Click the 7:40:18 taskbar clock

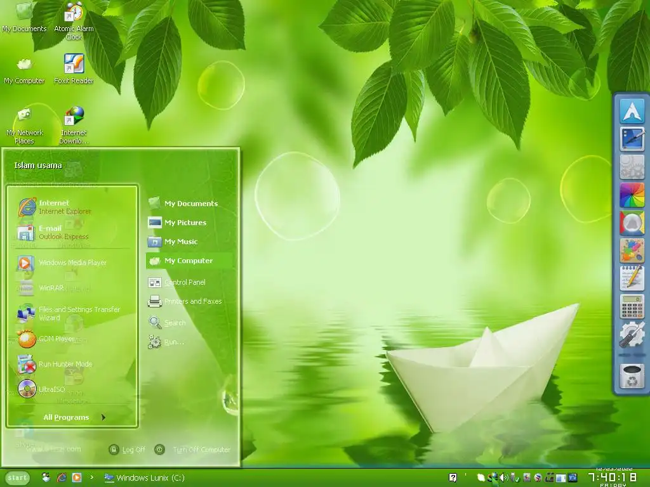pos(613,477)
